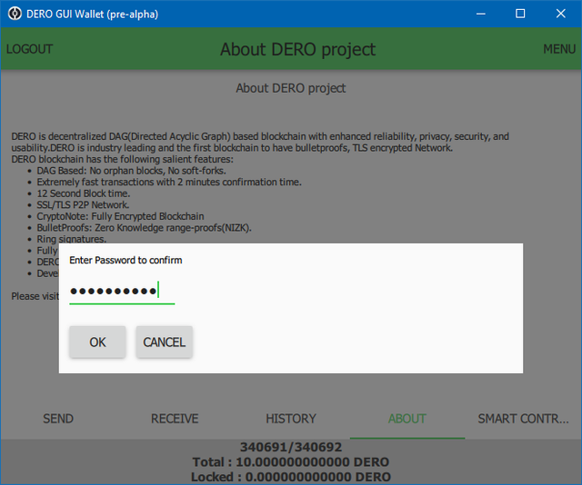
Task: Minimize the DERO wallet window
Action: [481, 14]
